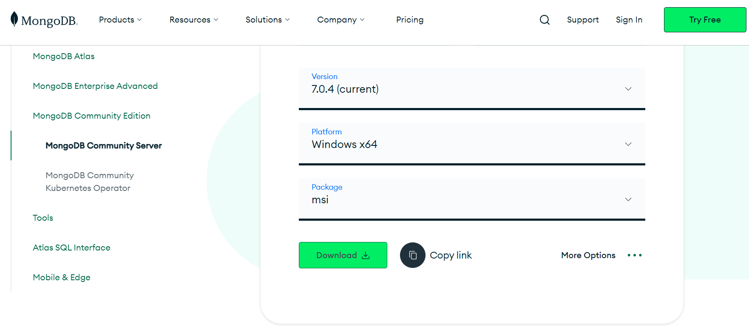
Task: Expand the Version dropdown
Action: [x=472, y=88]
